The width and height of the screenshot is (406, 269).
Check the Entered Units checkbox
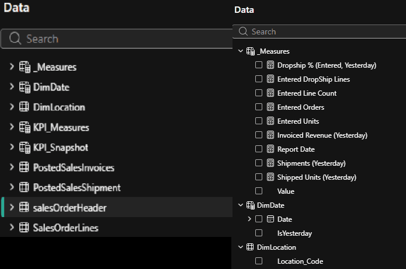259,121
